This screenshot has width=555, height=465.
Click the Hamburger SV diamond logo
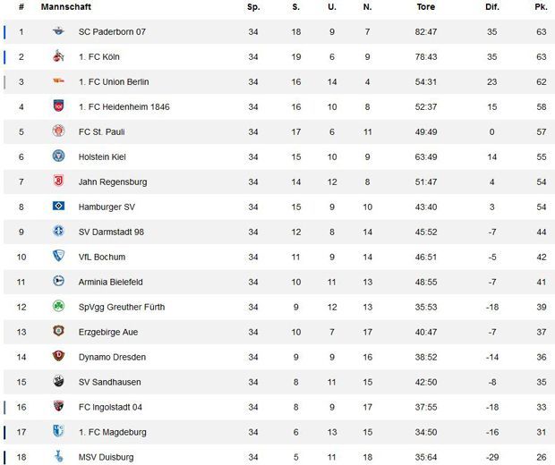click(x=58, y=207)
